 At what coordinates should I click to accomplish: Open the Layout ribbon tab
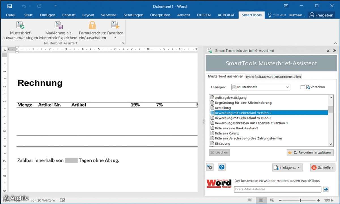click(88, 15)
